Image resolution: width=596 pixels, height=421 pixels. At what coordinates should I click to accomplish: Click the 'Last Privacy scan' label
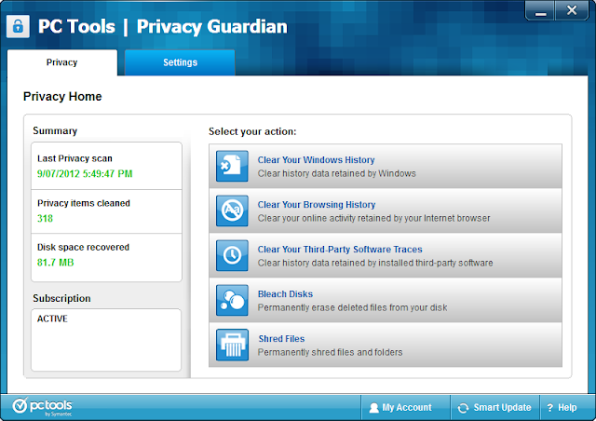(x=74, y=158)
